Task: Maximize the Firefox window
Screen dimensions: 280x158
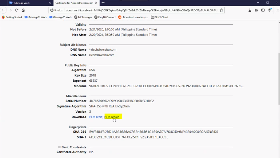Action: pos(267,3)
